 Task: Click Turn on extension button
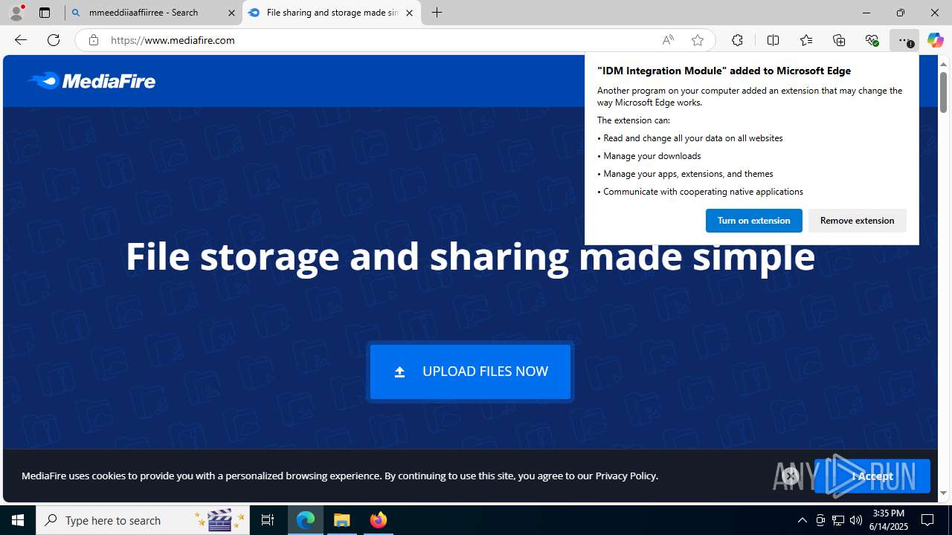coord(753,221)
